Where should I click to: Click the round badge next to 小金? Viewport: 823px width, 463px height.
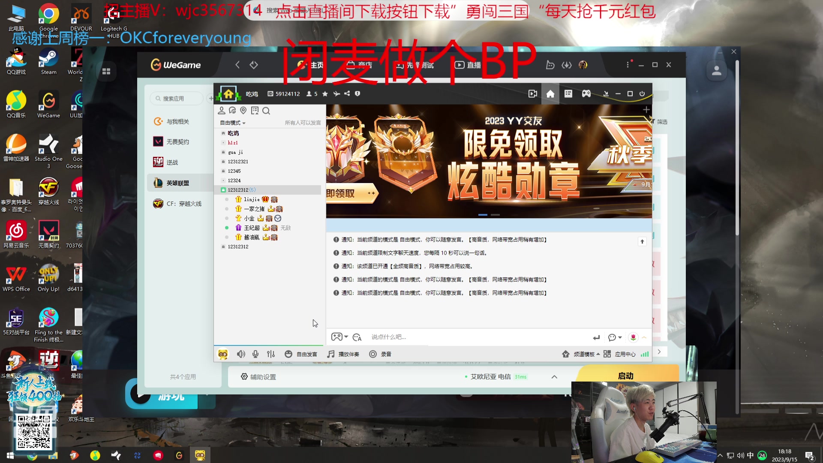(278, 218)
